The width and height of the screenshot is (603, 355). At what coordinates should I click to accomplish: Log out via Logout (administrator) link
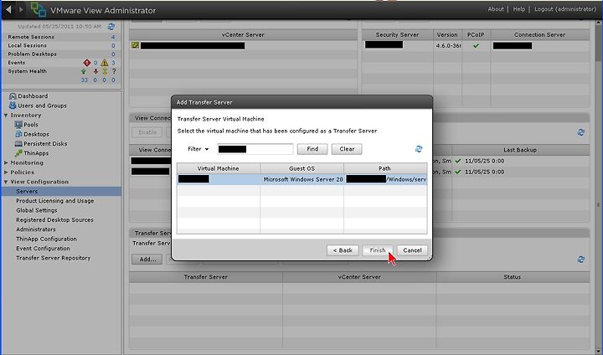click(565, 9)
